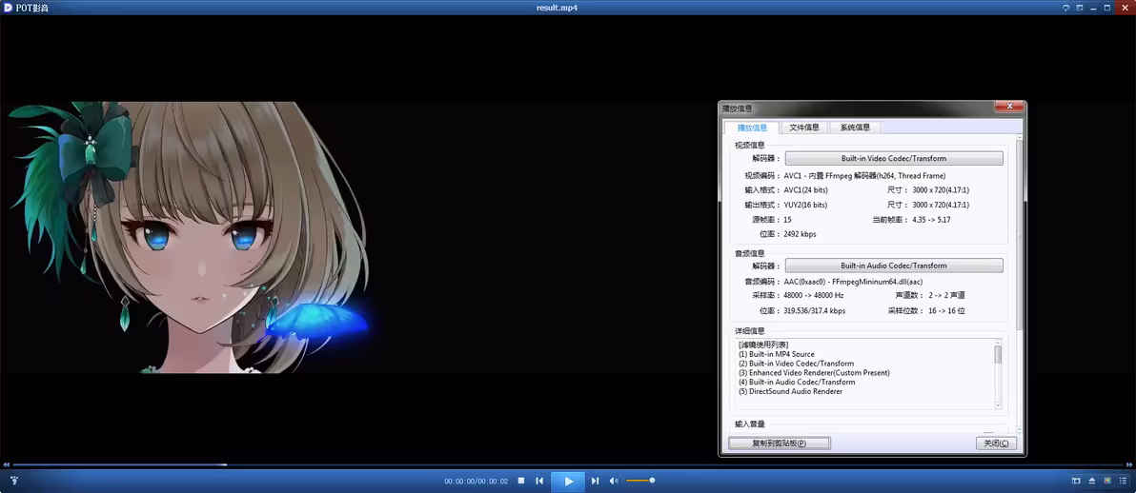Switch to the 系统信息 tab

[x=856, y=128]
